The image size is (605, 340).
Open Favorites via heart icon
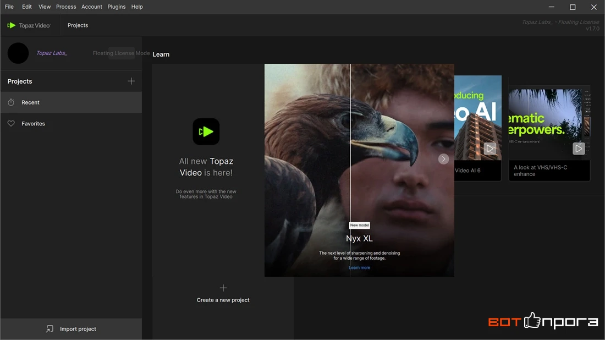point(11,123)
